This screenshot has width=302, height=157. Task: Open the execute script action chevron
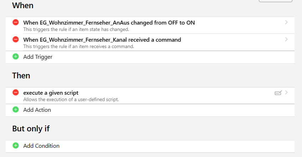point(286,93)
